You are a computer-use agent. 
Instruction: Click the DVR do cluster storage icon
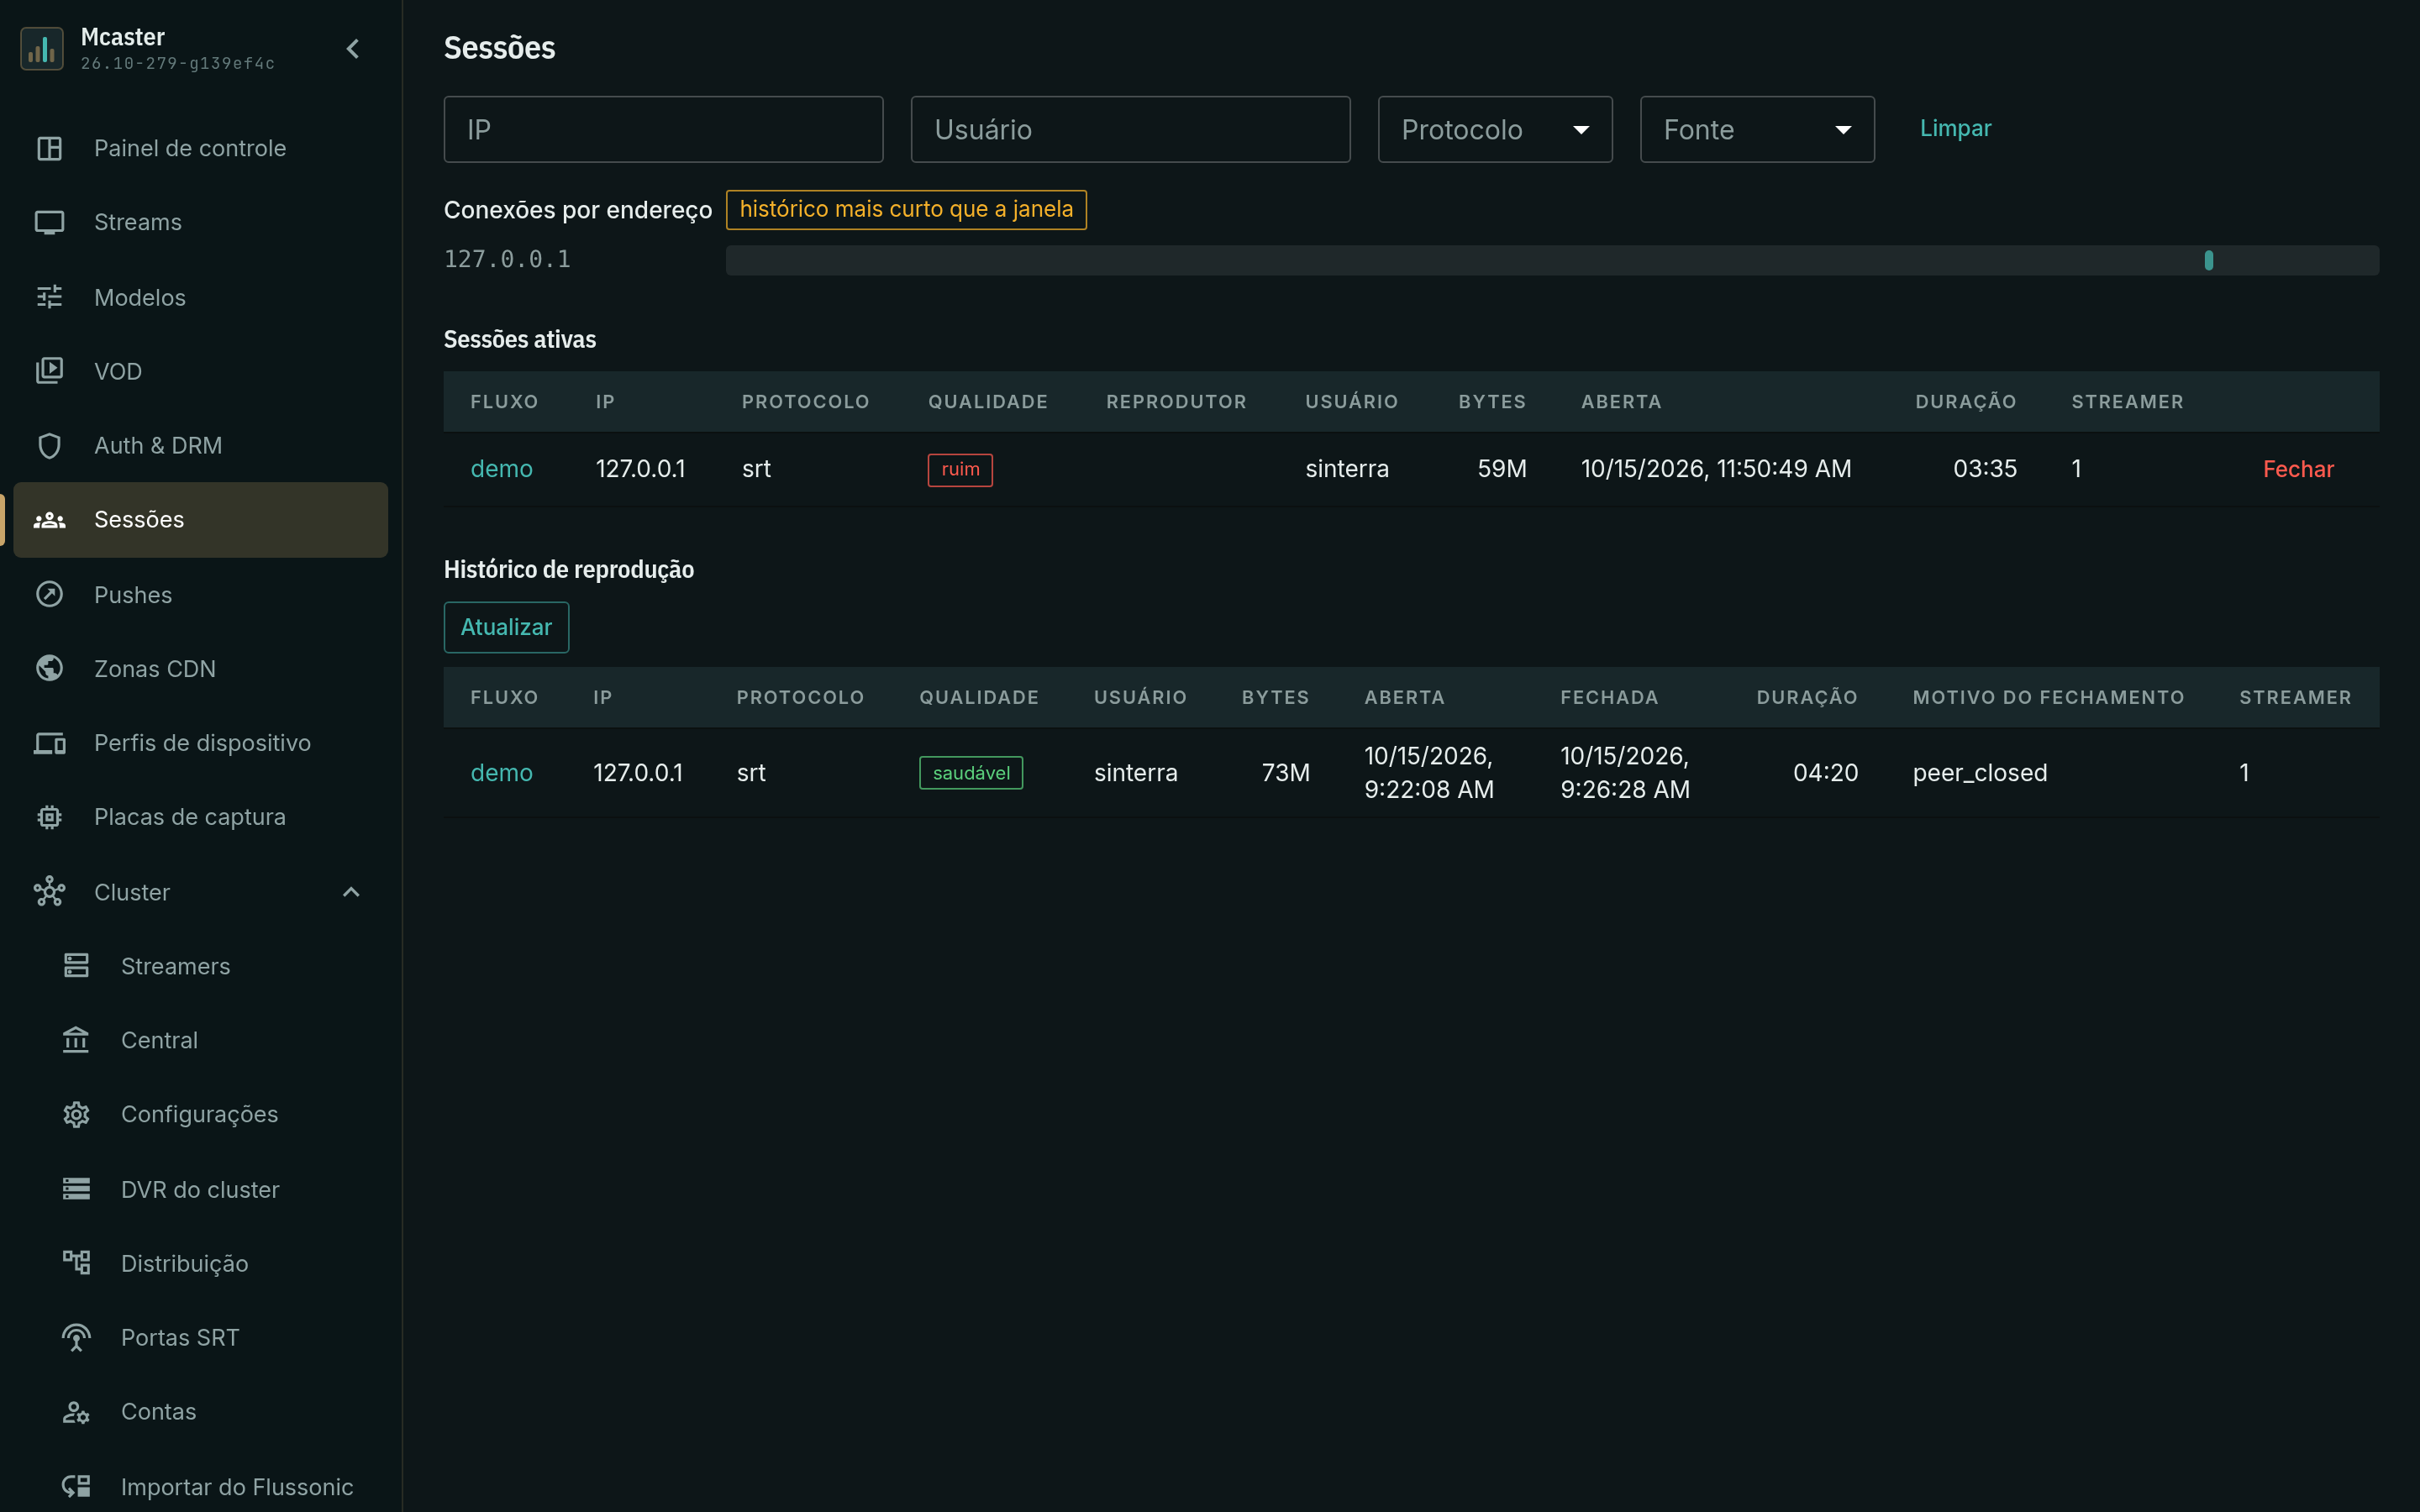[x=76, y=1189]
